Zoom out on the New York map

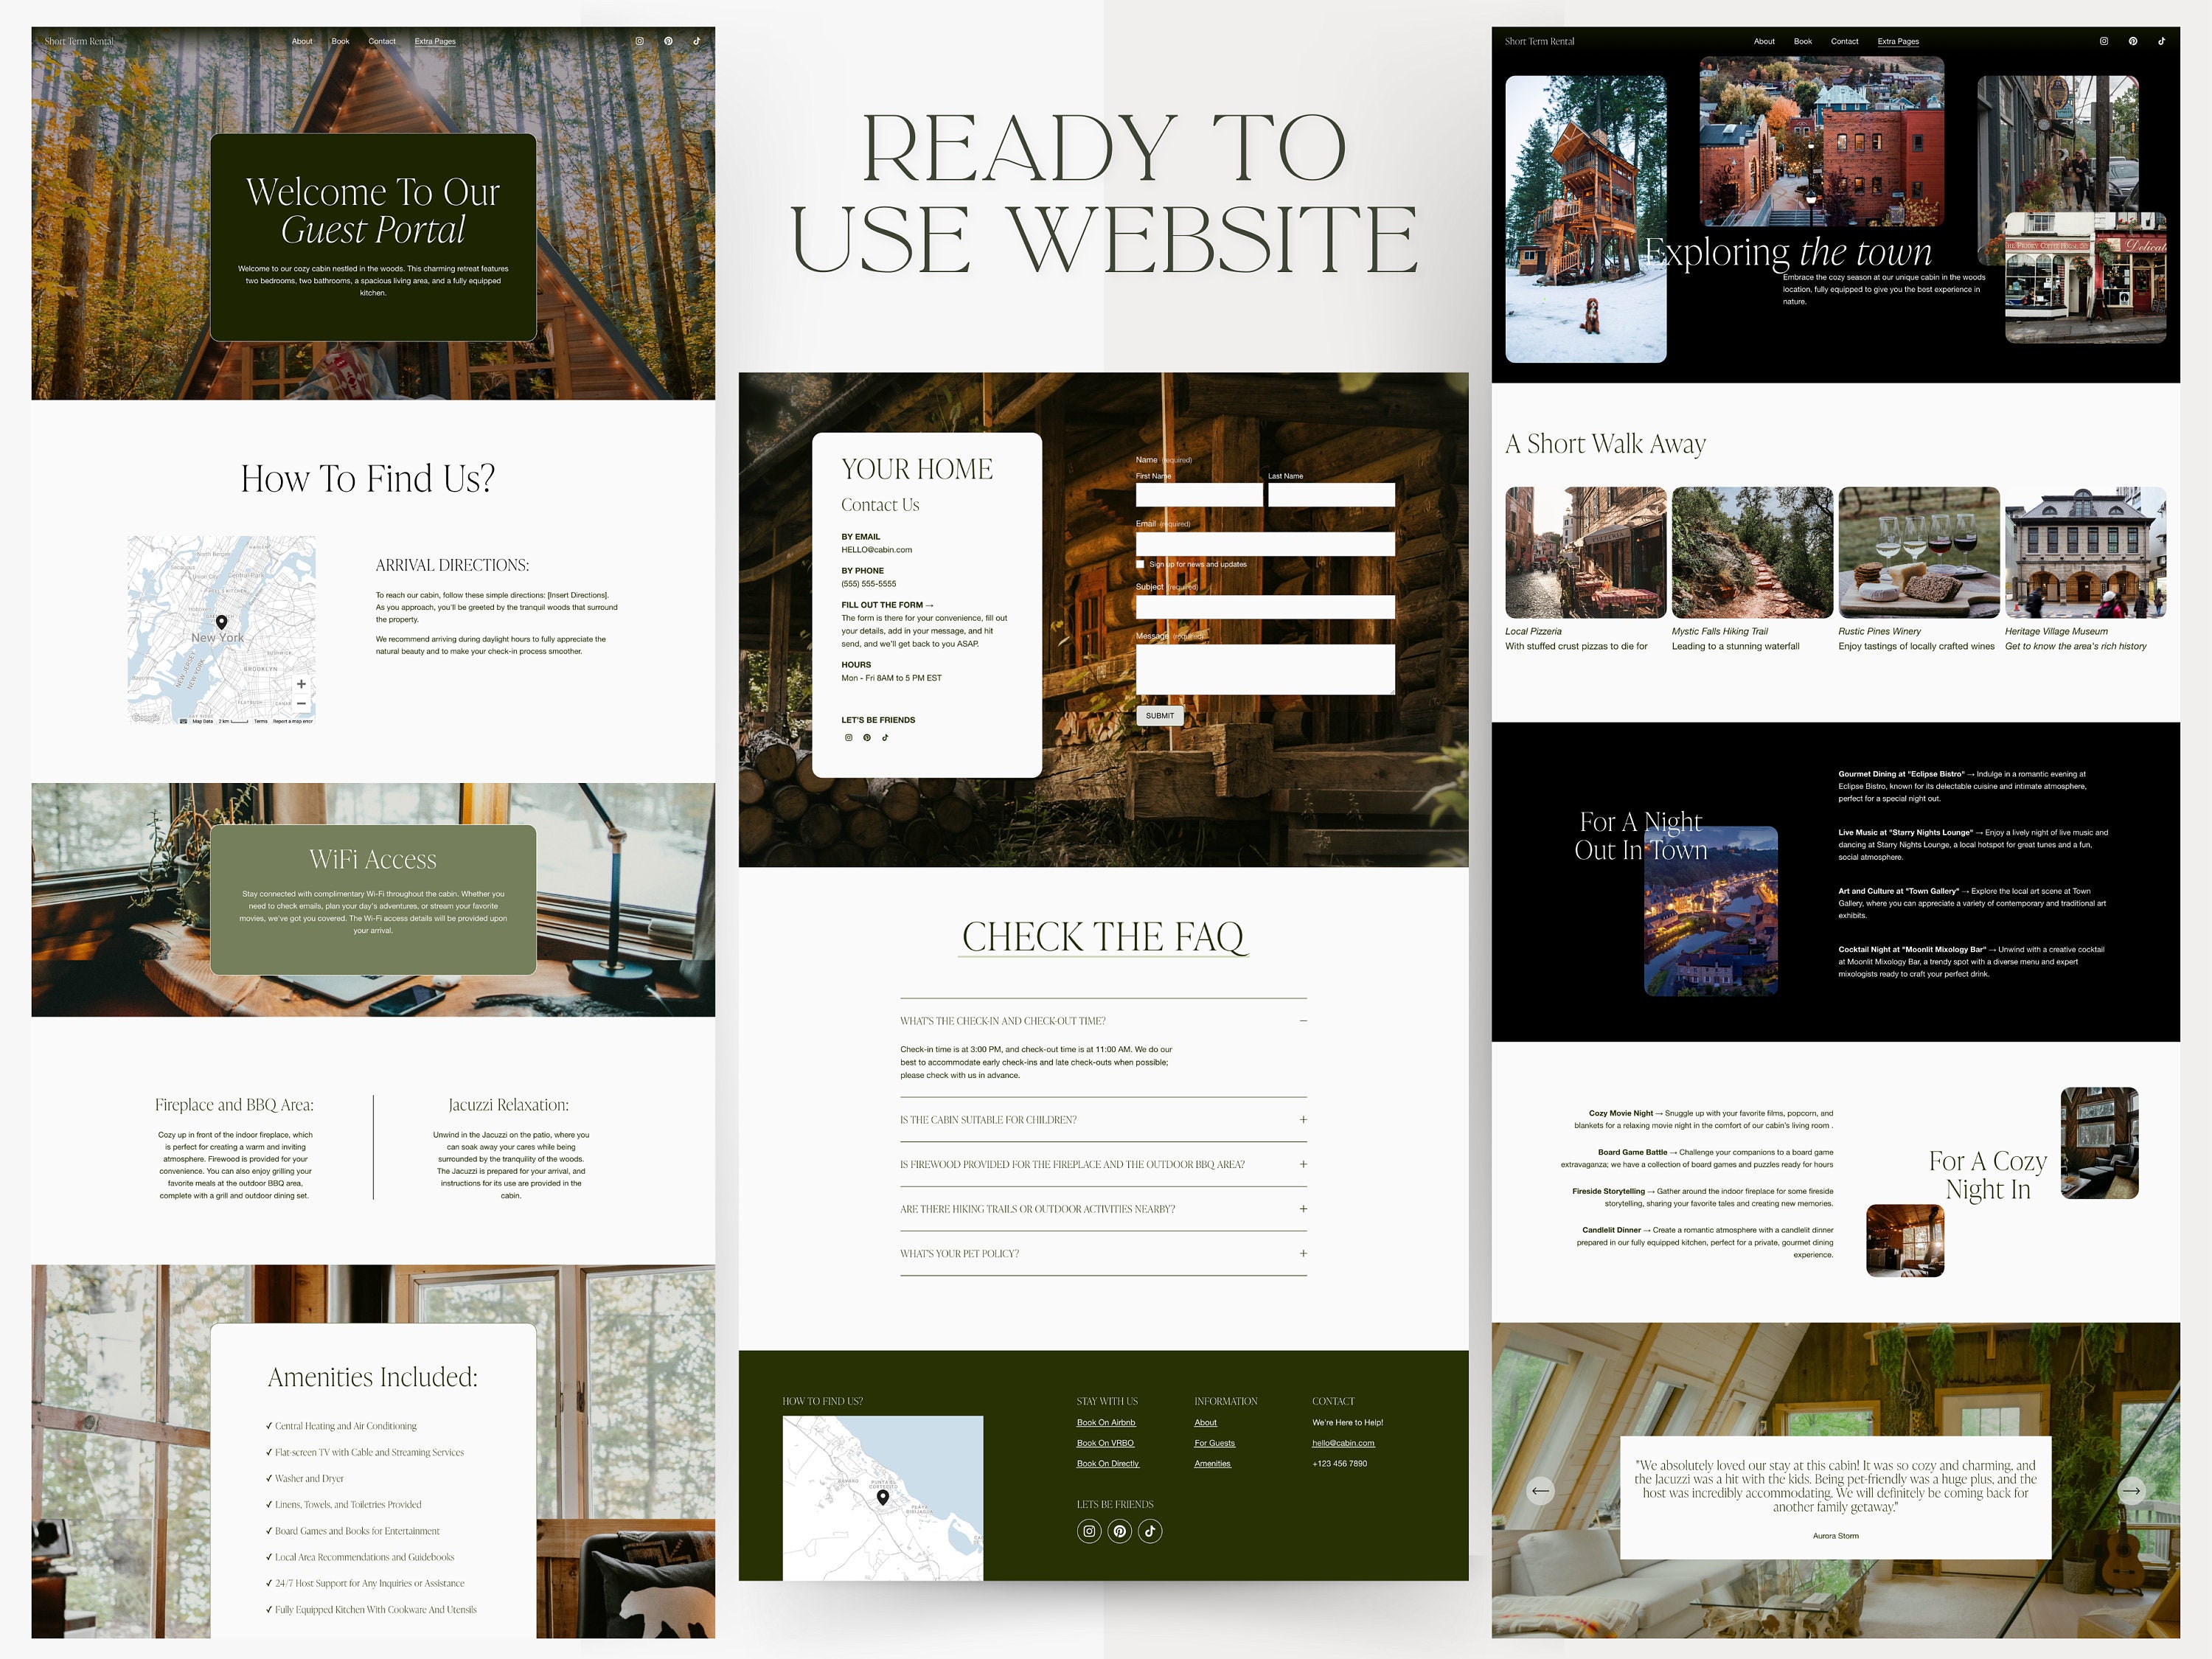click(301, 704)
